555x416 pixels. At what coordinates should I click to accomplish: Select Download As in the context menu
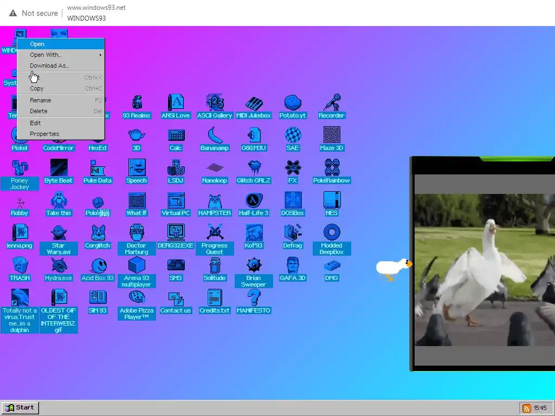[x=61, y=66]
